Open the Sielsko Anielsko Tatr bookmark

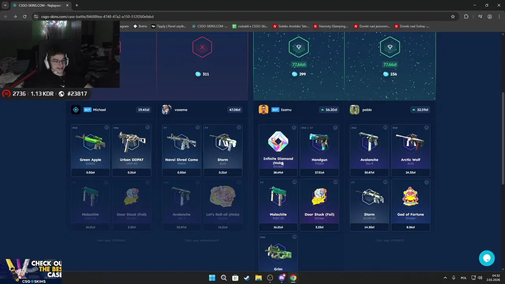pos(291,26)
